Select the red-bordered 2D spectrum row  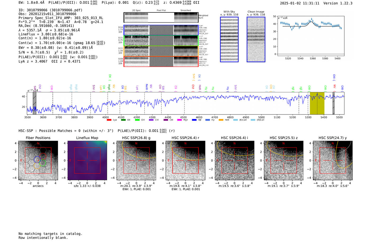161,61
